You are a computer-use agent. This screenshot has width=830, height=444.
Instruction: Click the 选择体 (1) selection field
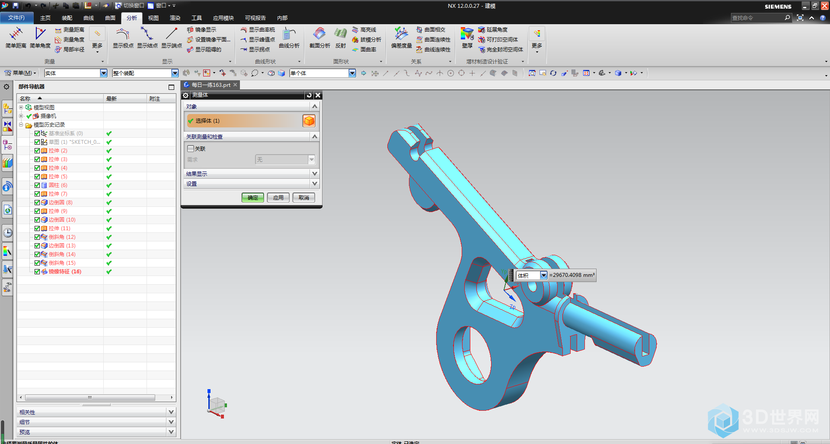coord(244,121)
